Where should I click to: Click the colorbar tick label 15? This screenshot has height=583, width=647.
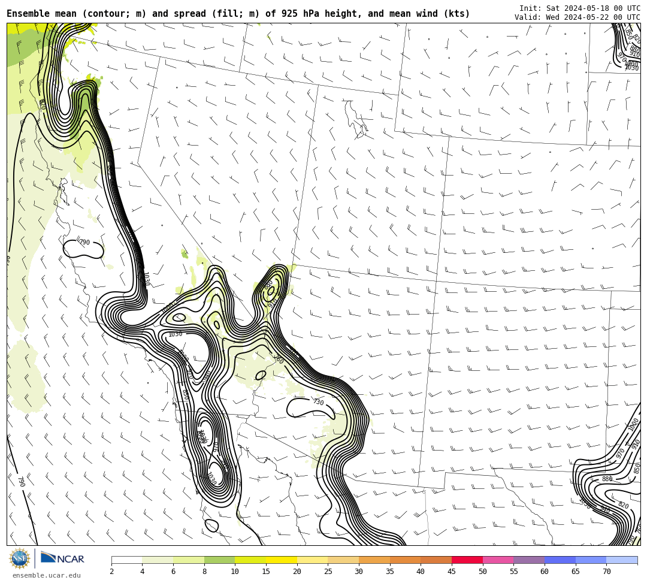click(x=266, y=572)
